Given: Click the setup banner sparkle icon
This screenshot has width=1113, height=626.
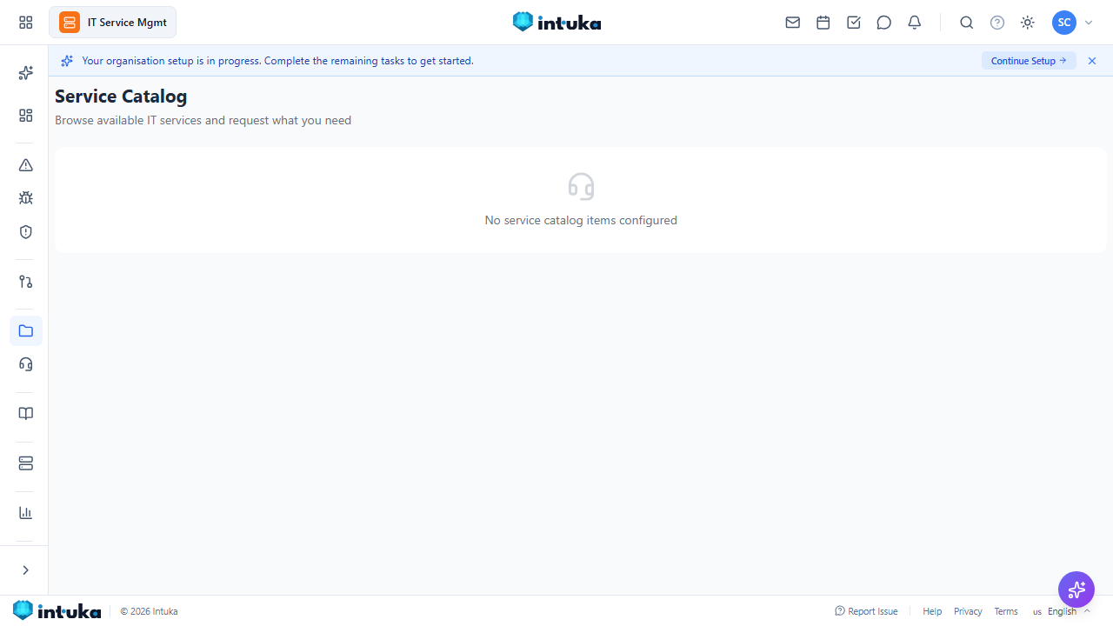Looking at the screenshot, I should (67, 61).
